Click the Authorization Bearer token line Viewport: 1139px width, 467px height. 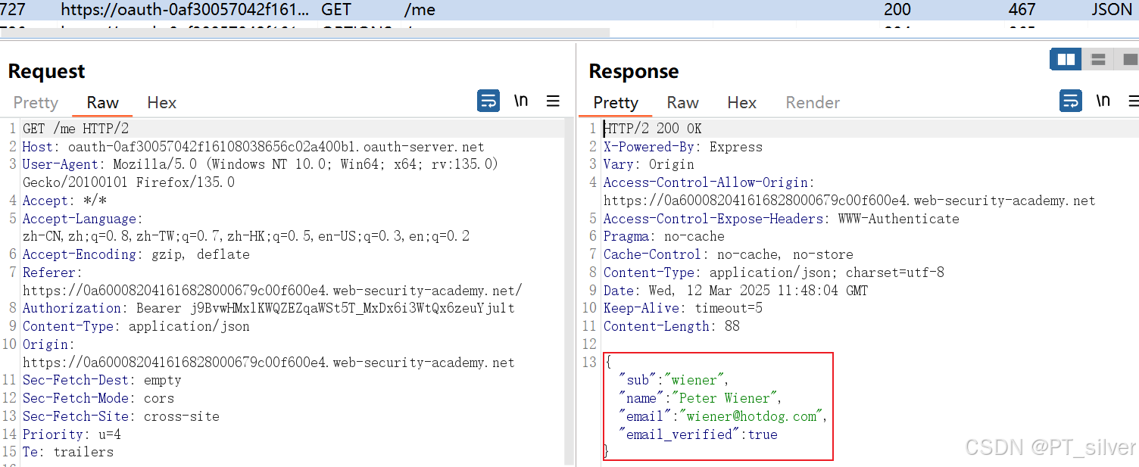coord(268,308)
